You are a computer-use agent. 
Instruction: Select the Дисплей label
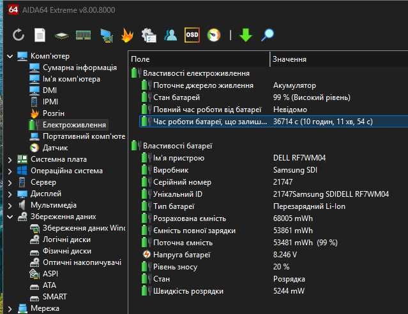[x=46, y=194]
